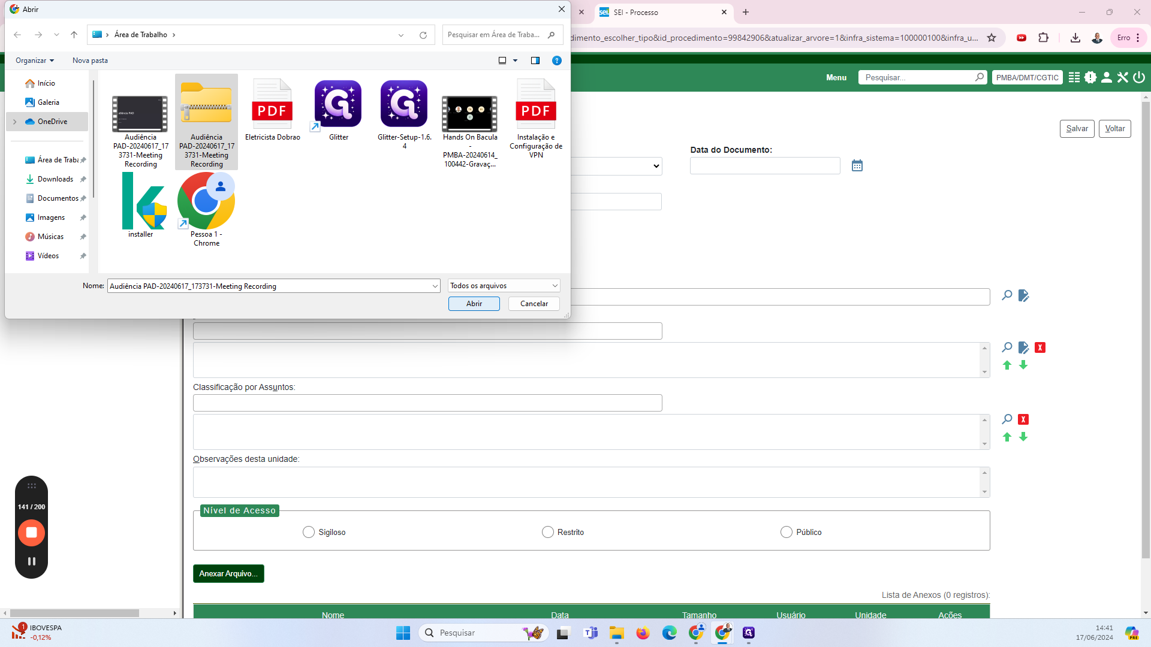Image resolution: width=1151 pixels, height=647 pixels.
Task: Toggle the preview pane icon in file dialog
Action: pos(535,61)
